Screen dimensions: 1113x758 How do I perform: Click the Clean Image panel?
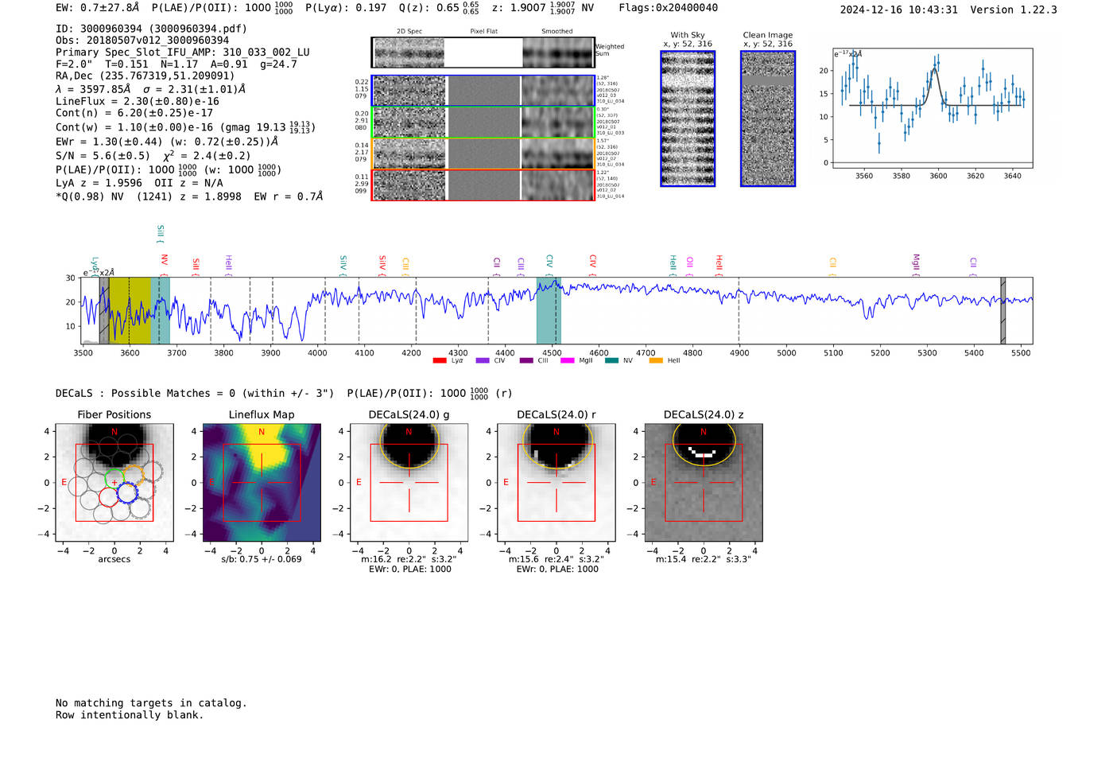click(768, 119)
